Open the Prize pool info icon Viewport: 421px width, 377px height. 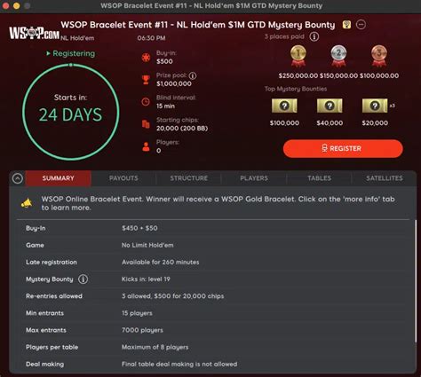[193, 75]
